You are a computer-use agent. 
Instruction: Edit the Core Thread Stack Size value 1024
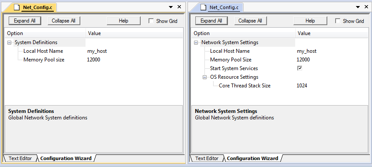tap(302, 86)
